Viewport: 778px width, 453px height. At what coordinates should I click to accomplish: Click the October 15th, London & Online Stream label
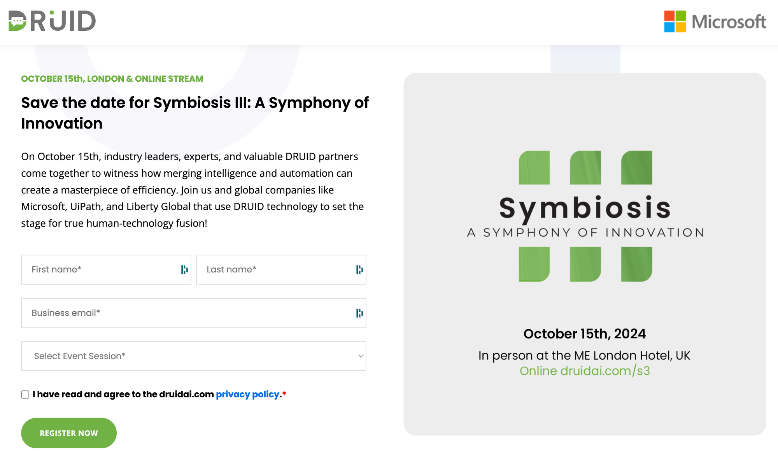point(112,79)
